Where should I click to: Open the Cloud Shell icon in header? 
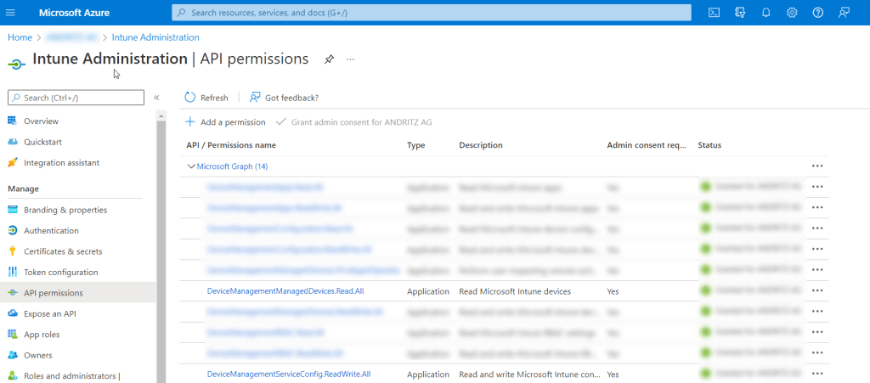pos(715,13)
